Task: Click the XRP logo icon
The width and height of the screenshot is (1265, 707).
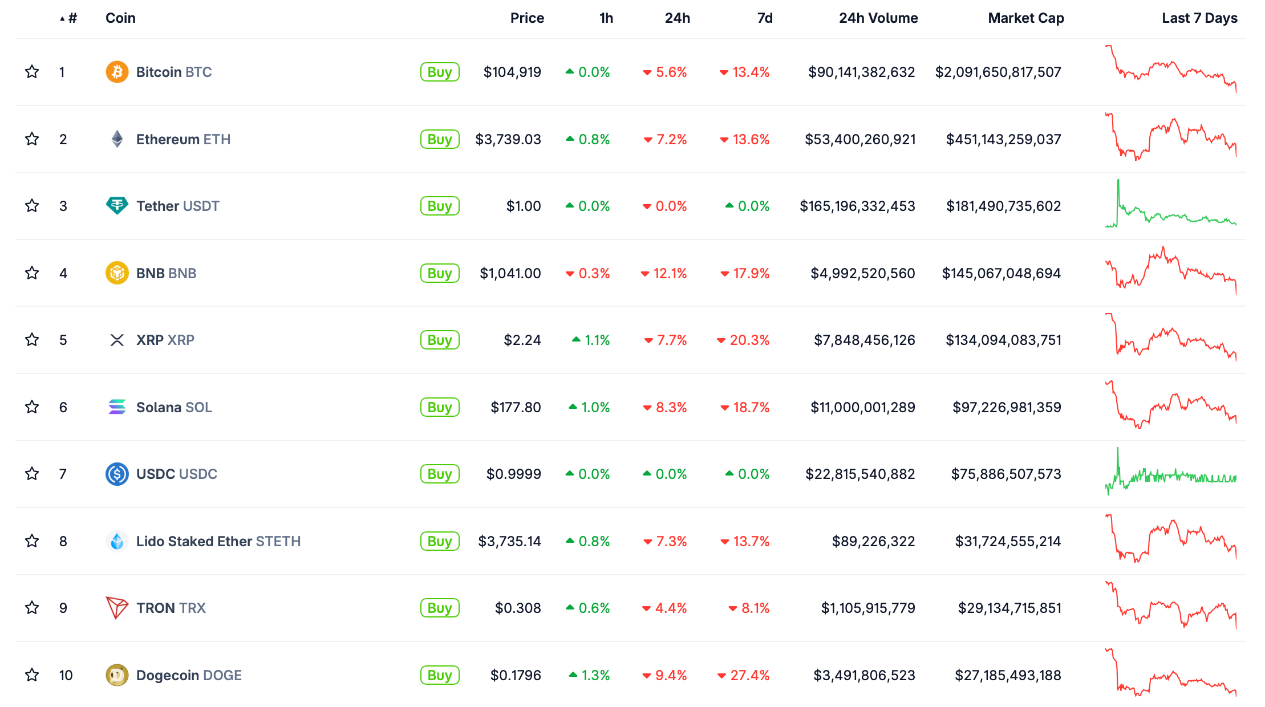Action: point(117,340)
